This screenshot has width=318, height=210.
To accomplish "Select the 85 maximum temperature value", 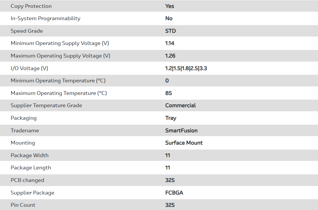I will (169, 93).
